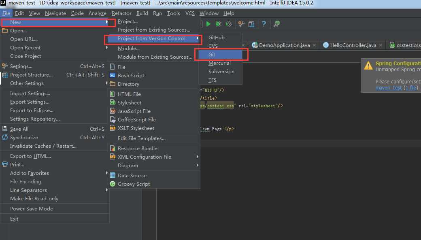The height and width of the screenshot is (240, 421).
Task: Click the CoffeeScript File icon
Action: click(x=113, y=119)
